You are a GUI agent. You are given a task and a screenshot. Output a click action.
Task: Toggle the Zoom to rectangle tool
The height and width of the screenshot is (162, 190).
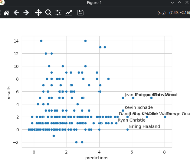click(x=48, y=12)
